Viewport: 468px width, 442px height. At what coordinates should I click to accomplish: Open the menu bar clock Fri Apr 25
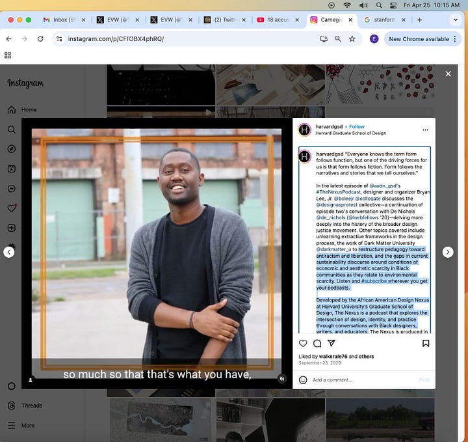click(x=431, y=5)
